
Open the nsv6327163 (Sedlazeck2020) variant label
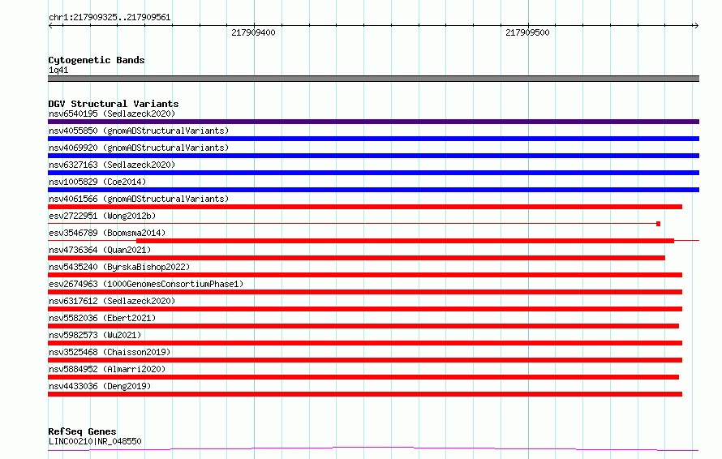(112, 165)
